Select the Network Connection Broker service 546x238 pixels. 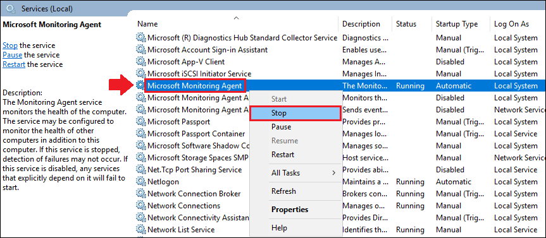[194, 194]
